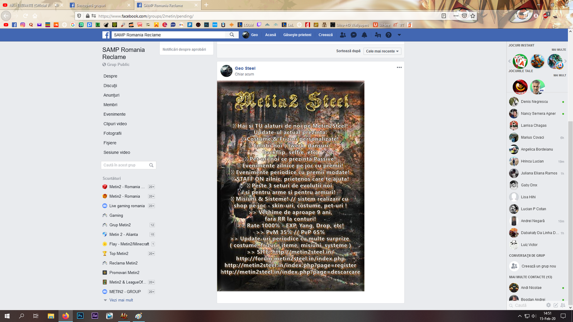Click the browser back arrow button
The height and width of the screenshot is (322, 573).
tap(6, 16)
